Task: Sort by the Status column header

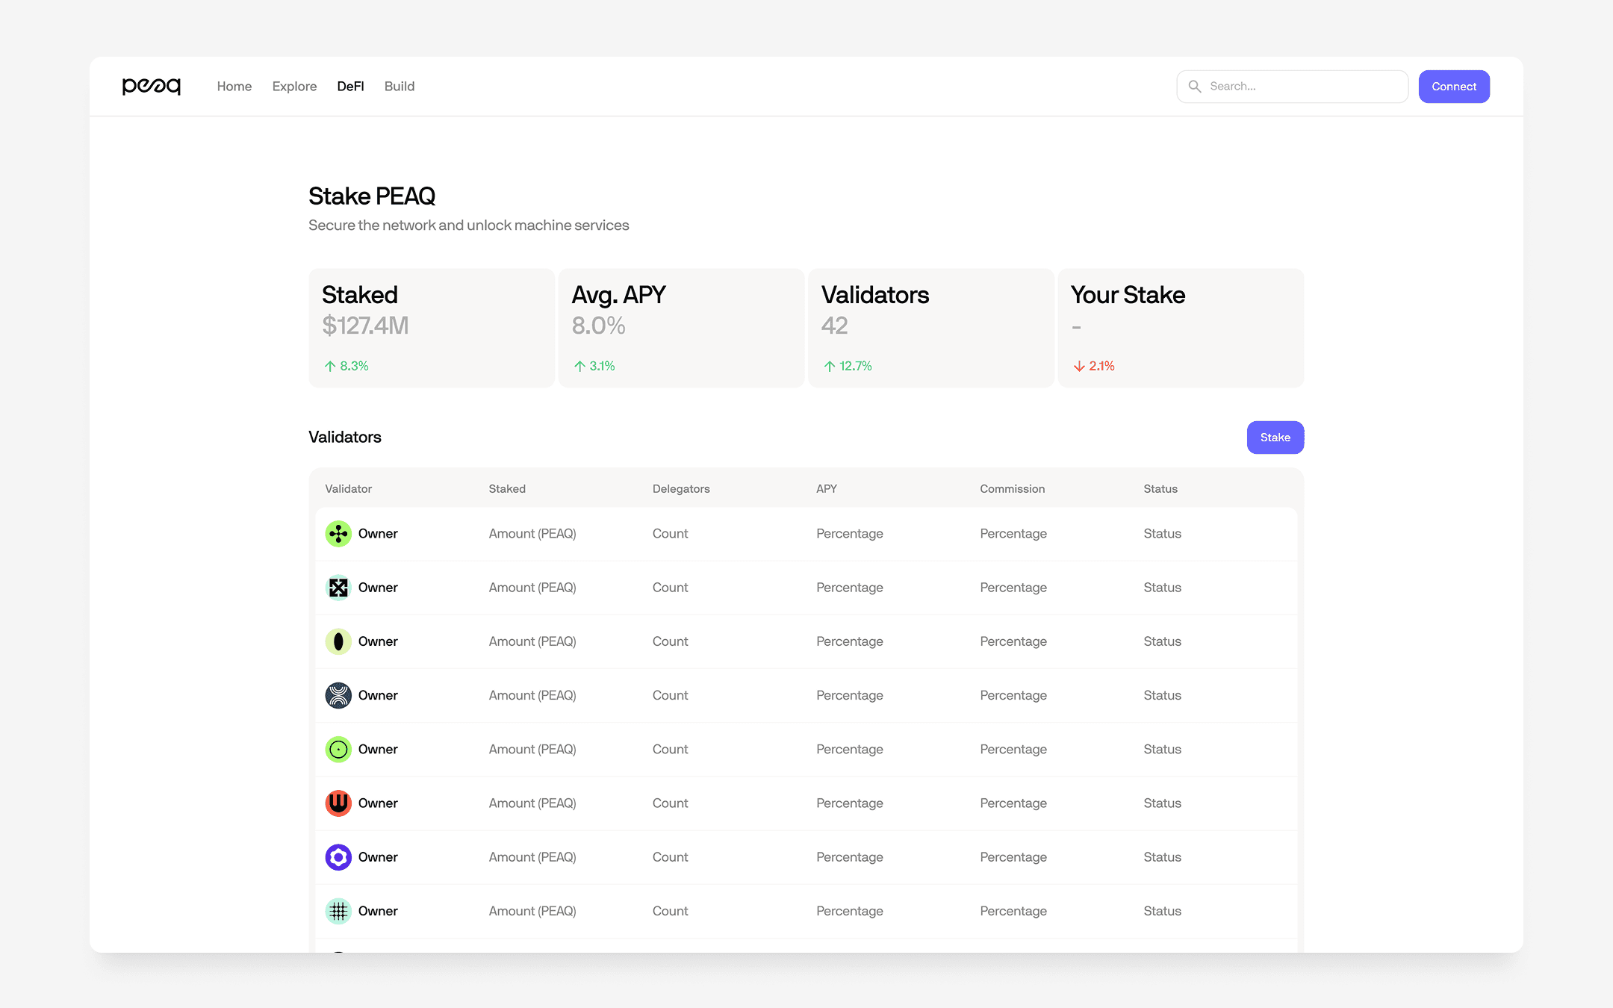Action: [x=1160, y=489]
